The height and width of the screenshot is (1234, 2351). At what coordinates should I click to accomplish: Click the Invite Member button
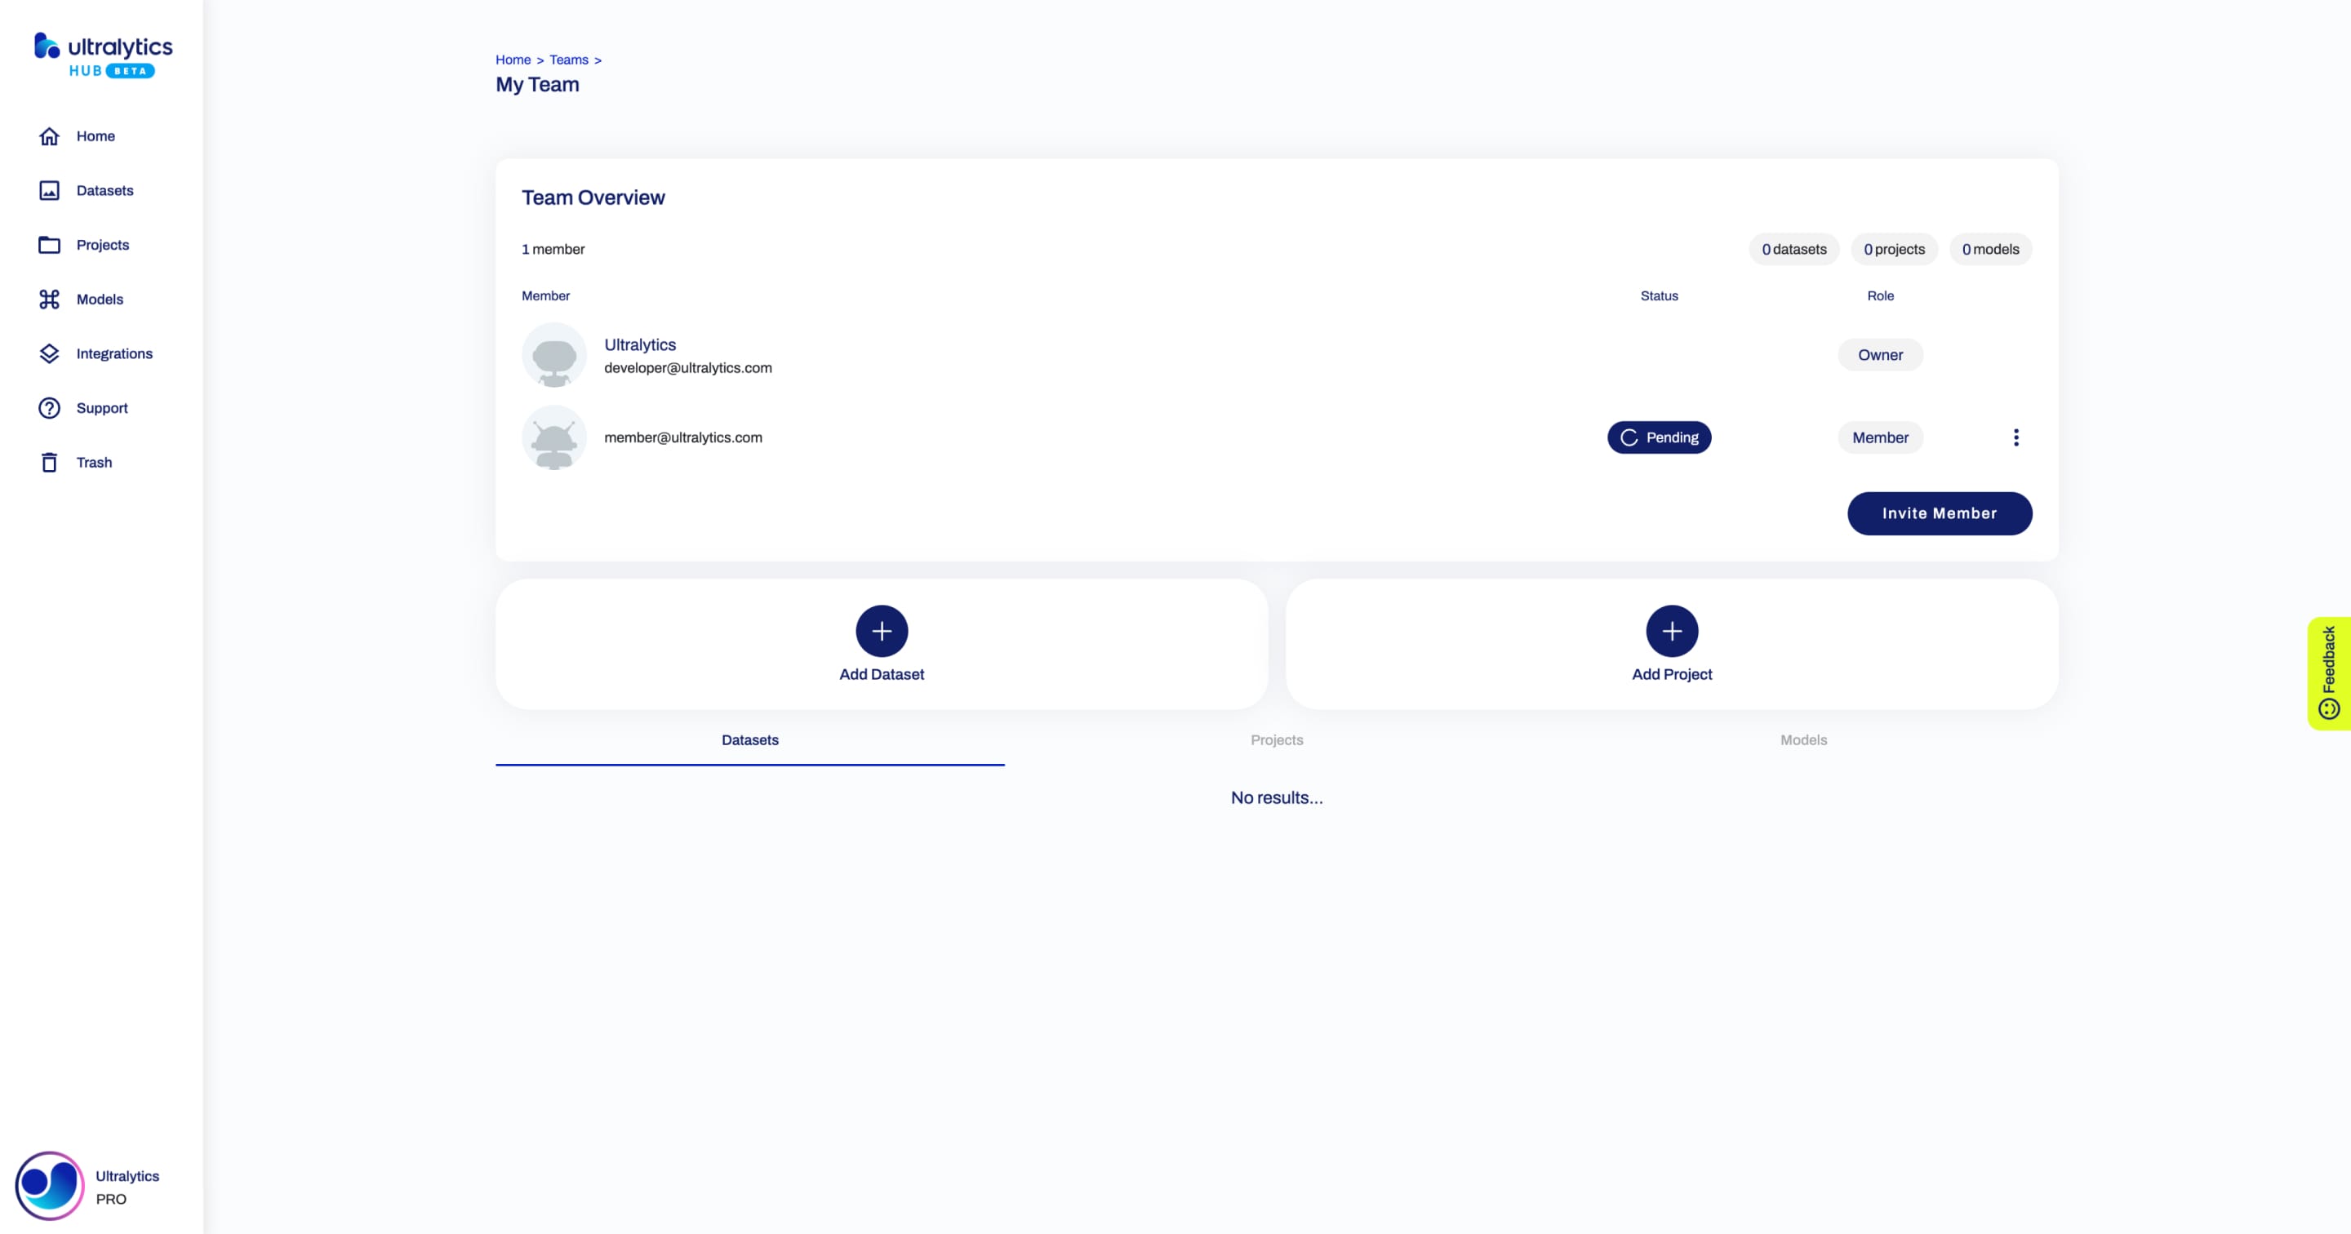[1939, 513]
